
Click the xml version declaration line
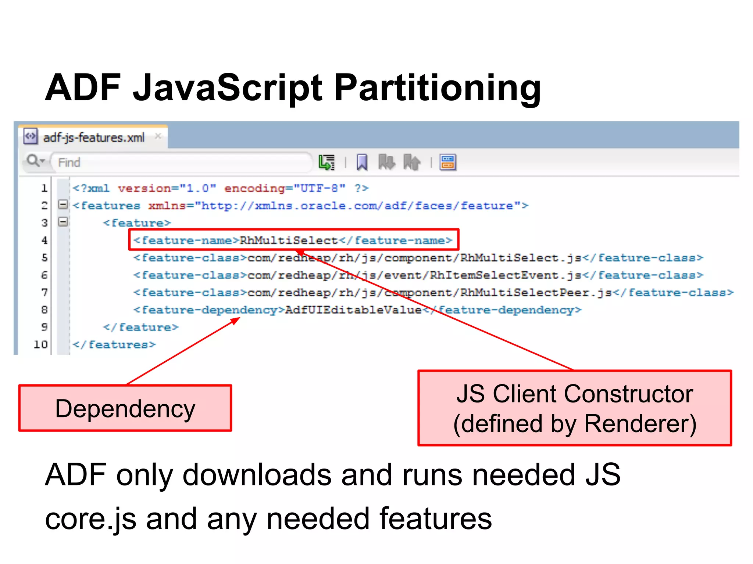[x=221, y=188]
